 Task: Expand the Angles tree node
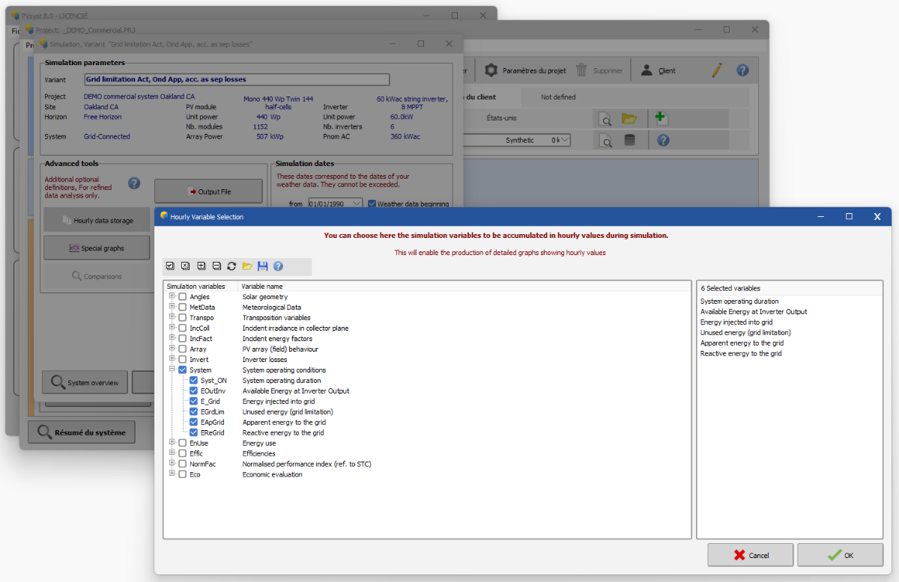172,296
